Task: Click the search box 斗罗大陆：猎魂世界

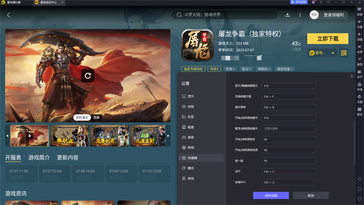Action: coord(224,15)
